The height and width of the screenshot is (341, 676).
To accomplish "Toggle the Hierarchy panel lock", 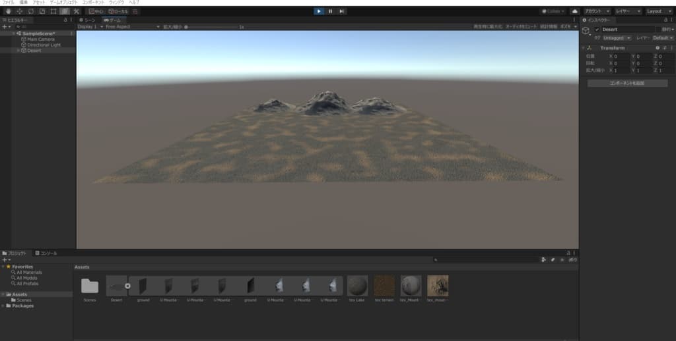I will [x=65, y=20].
